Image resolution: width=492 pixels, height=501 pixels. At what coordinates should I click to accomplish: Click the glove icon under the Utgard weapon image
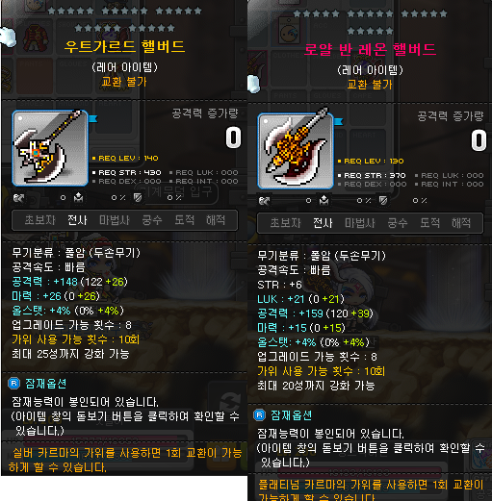pyautogui.click(x=18, y=198)
